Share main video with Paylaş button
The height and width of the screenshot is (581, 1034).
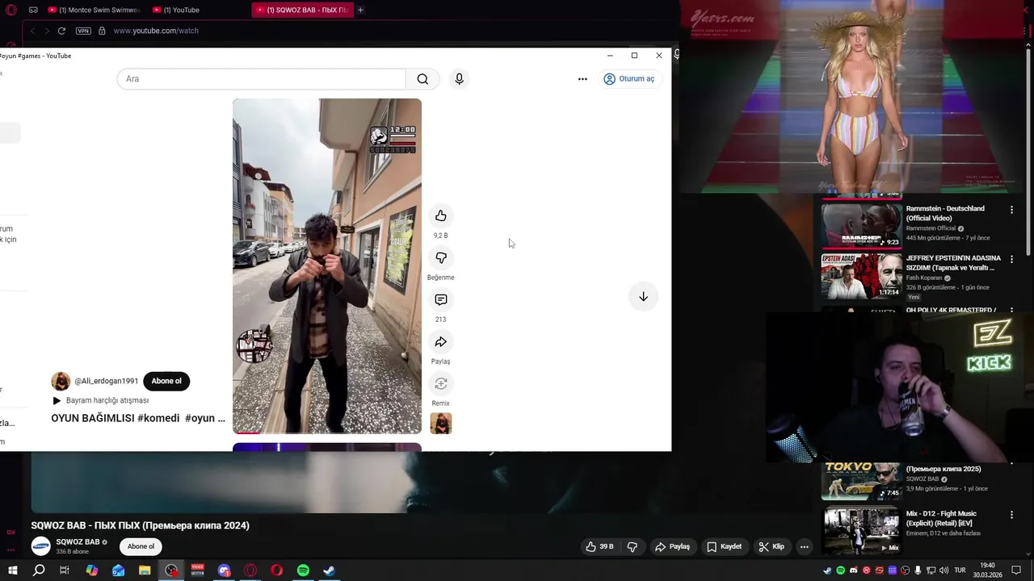[x=672, y=546]
